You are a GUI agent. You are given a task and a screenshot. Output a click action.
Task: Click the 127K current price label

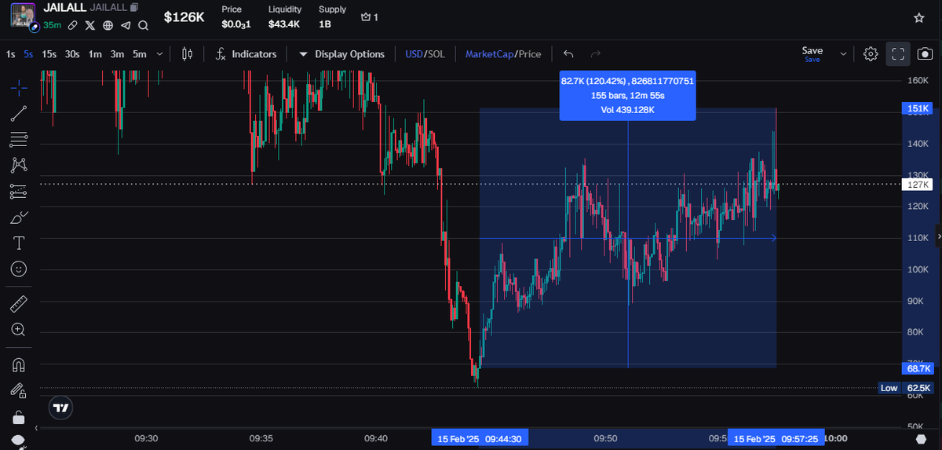click(918, 185)
